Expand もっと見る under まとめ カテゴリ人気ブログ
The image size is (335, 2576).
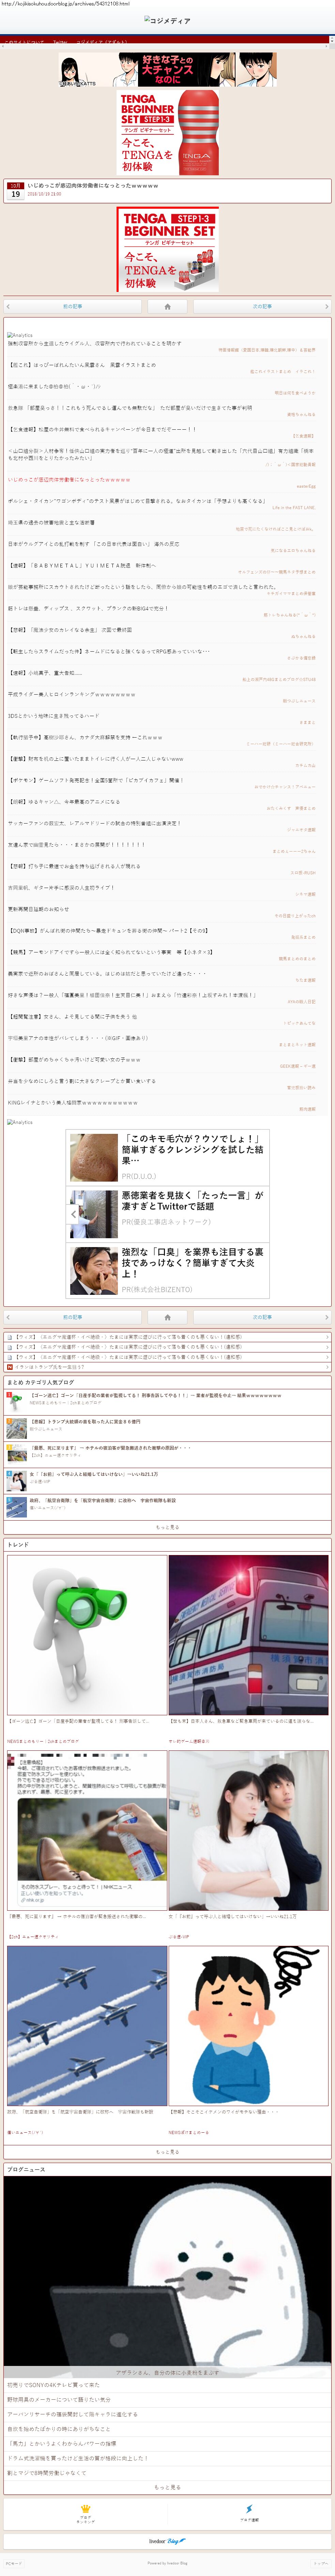click(167, 1527)
